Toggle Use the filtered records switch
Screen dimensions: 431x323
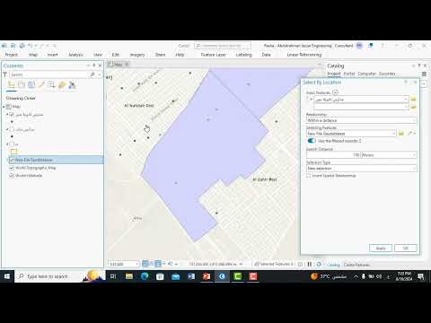312,141
